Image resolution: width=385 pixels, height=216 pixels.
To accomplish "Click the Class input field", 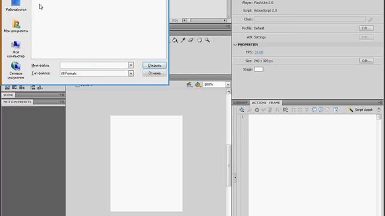I will click(310, 19).
